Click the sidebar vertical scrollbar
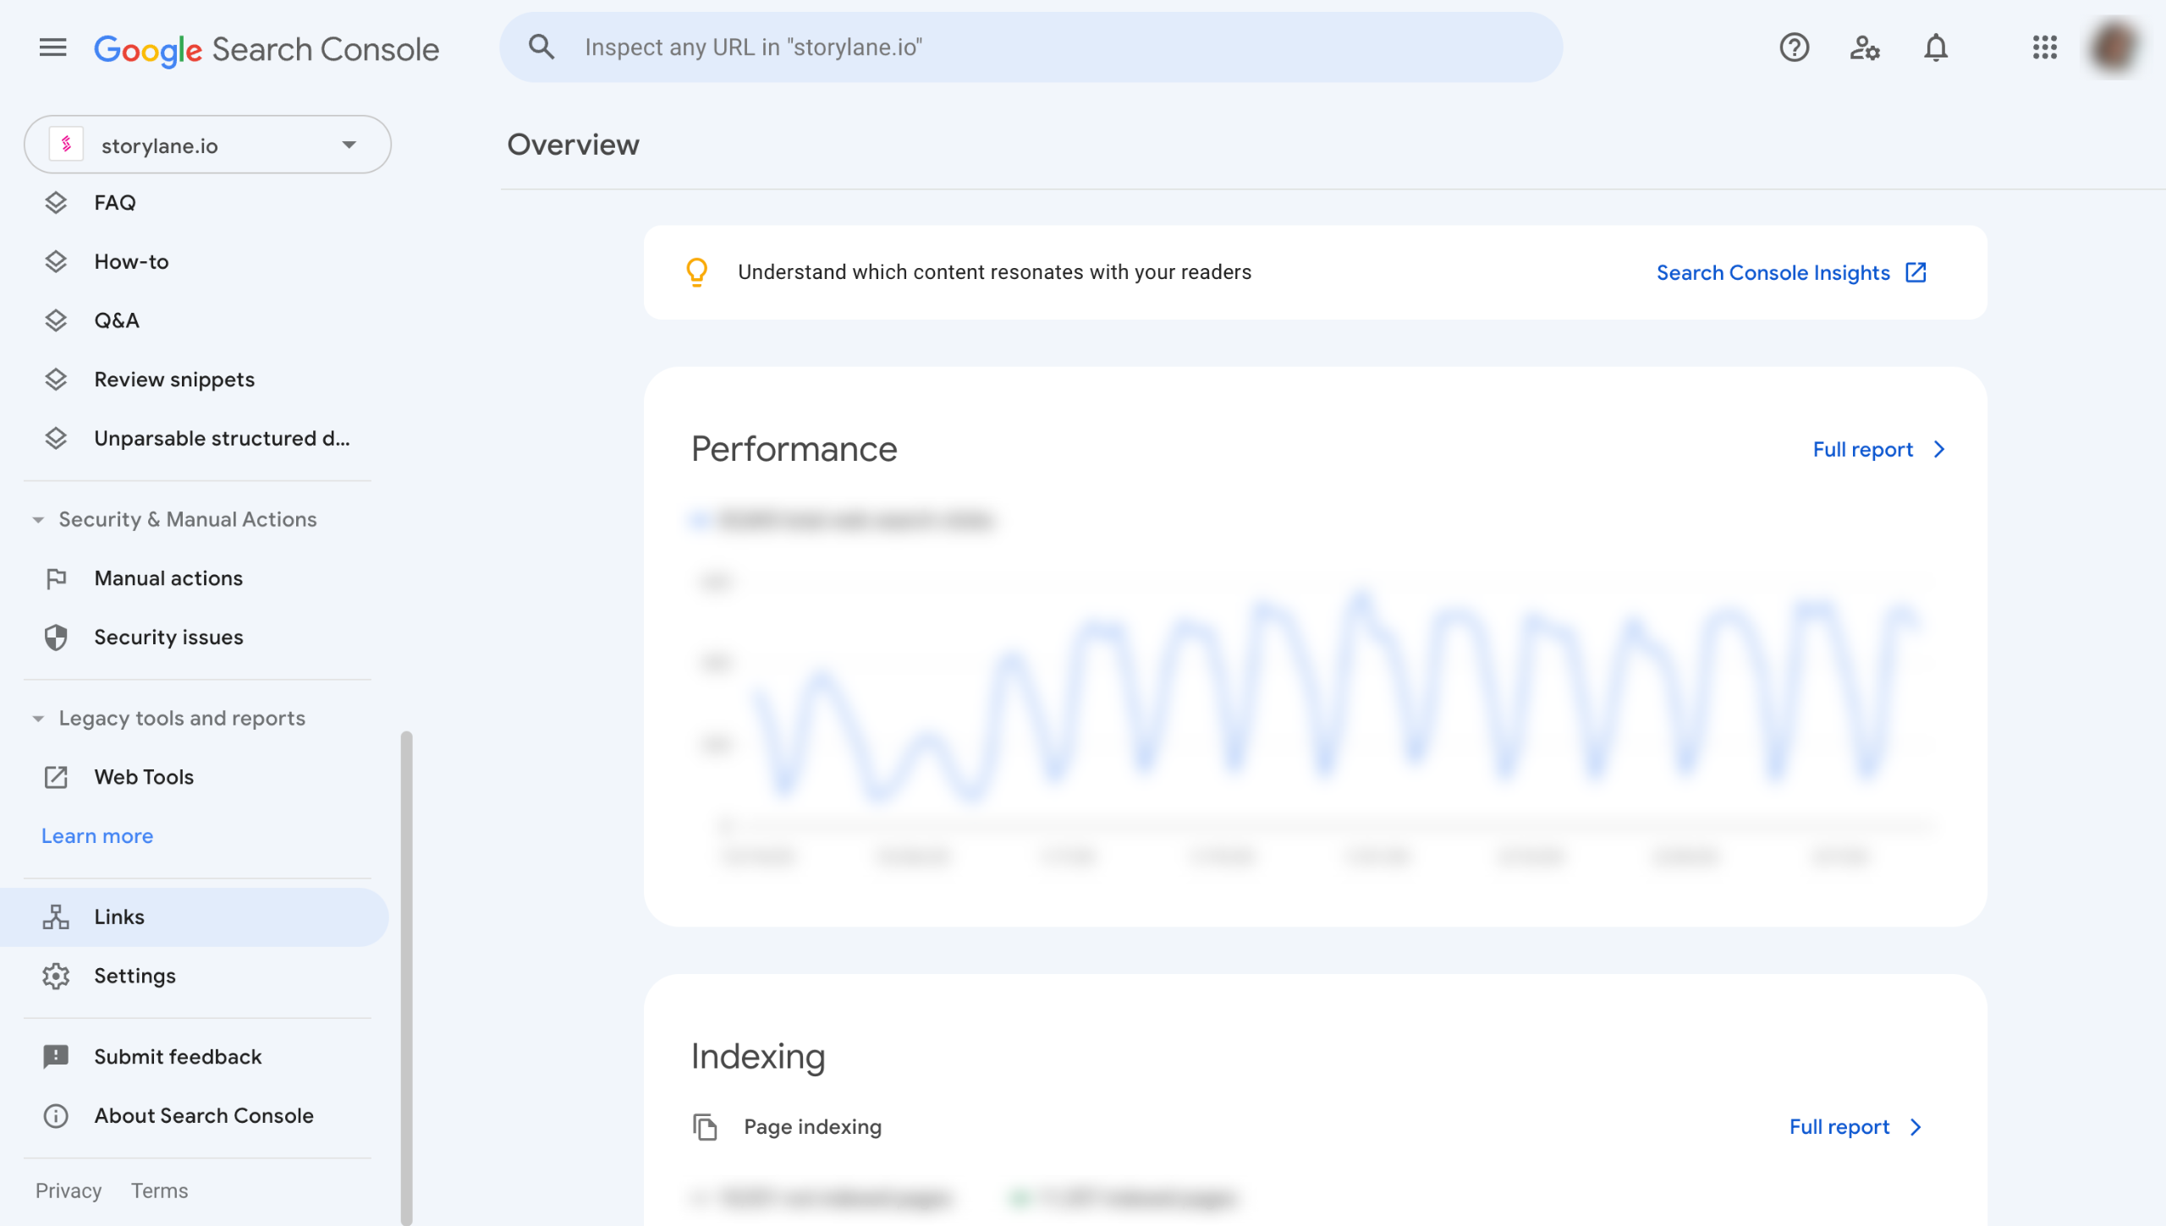 coord(406,972)
